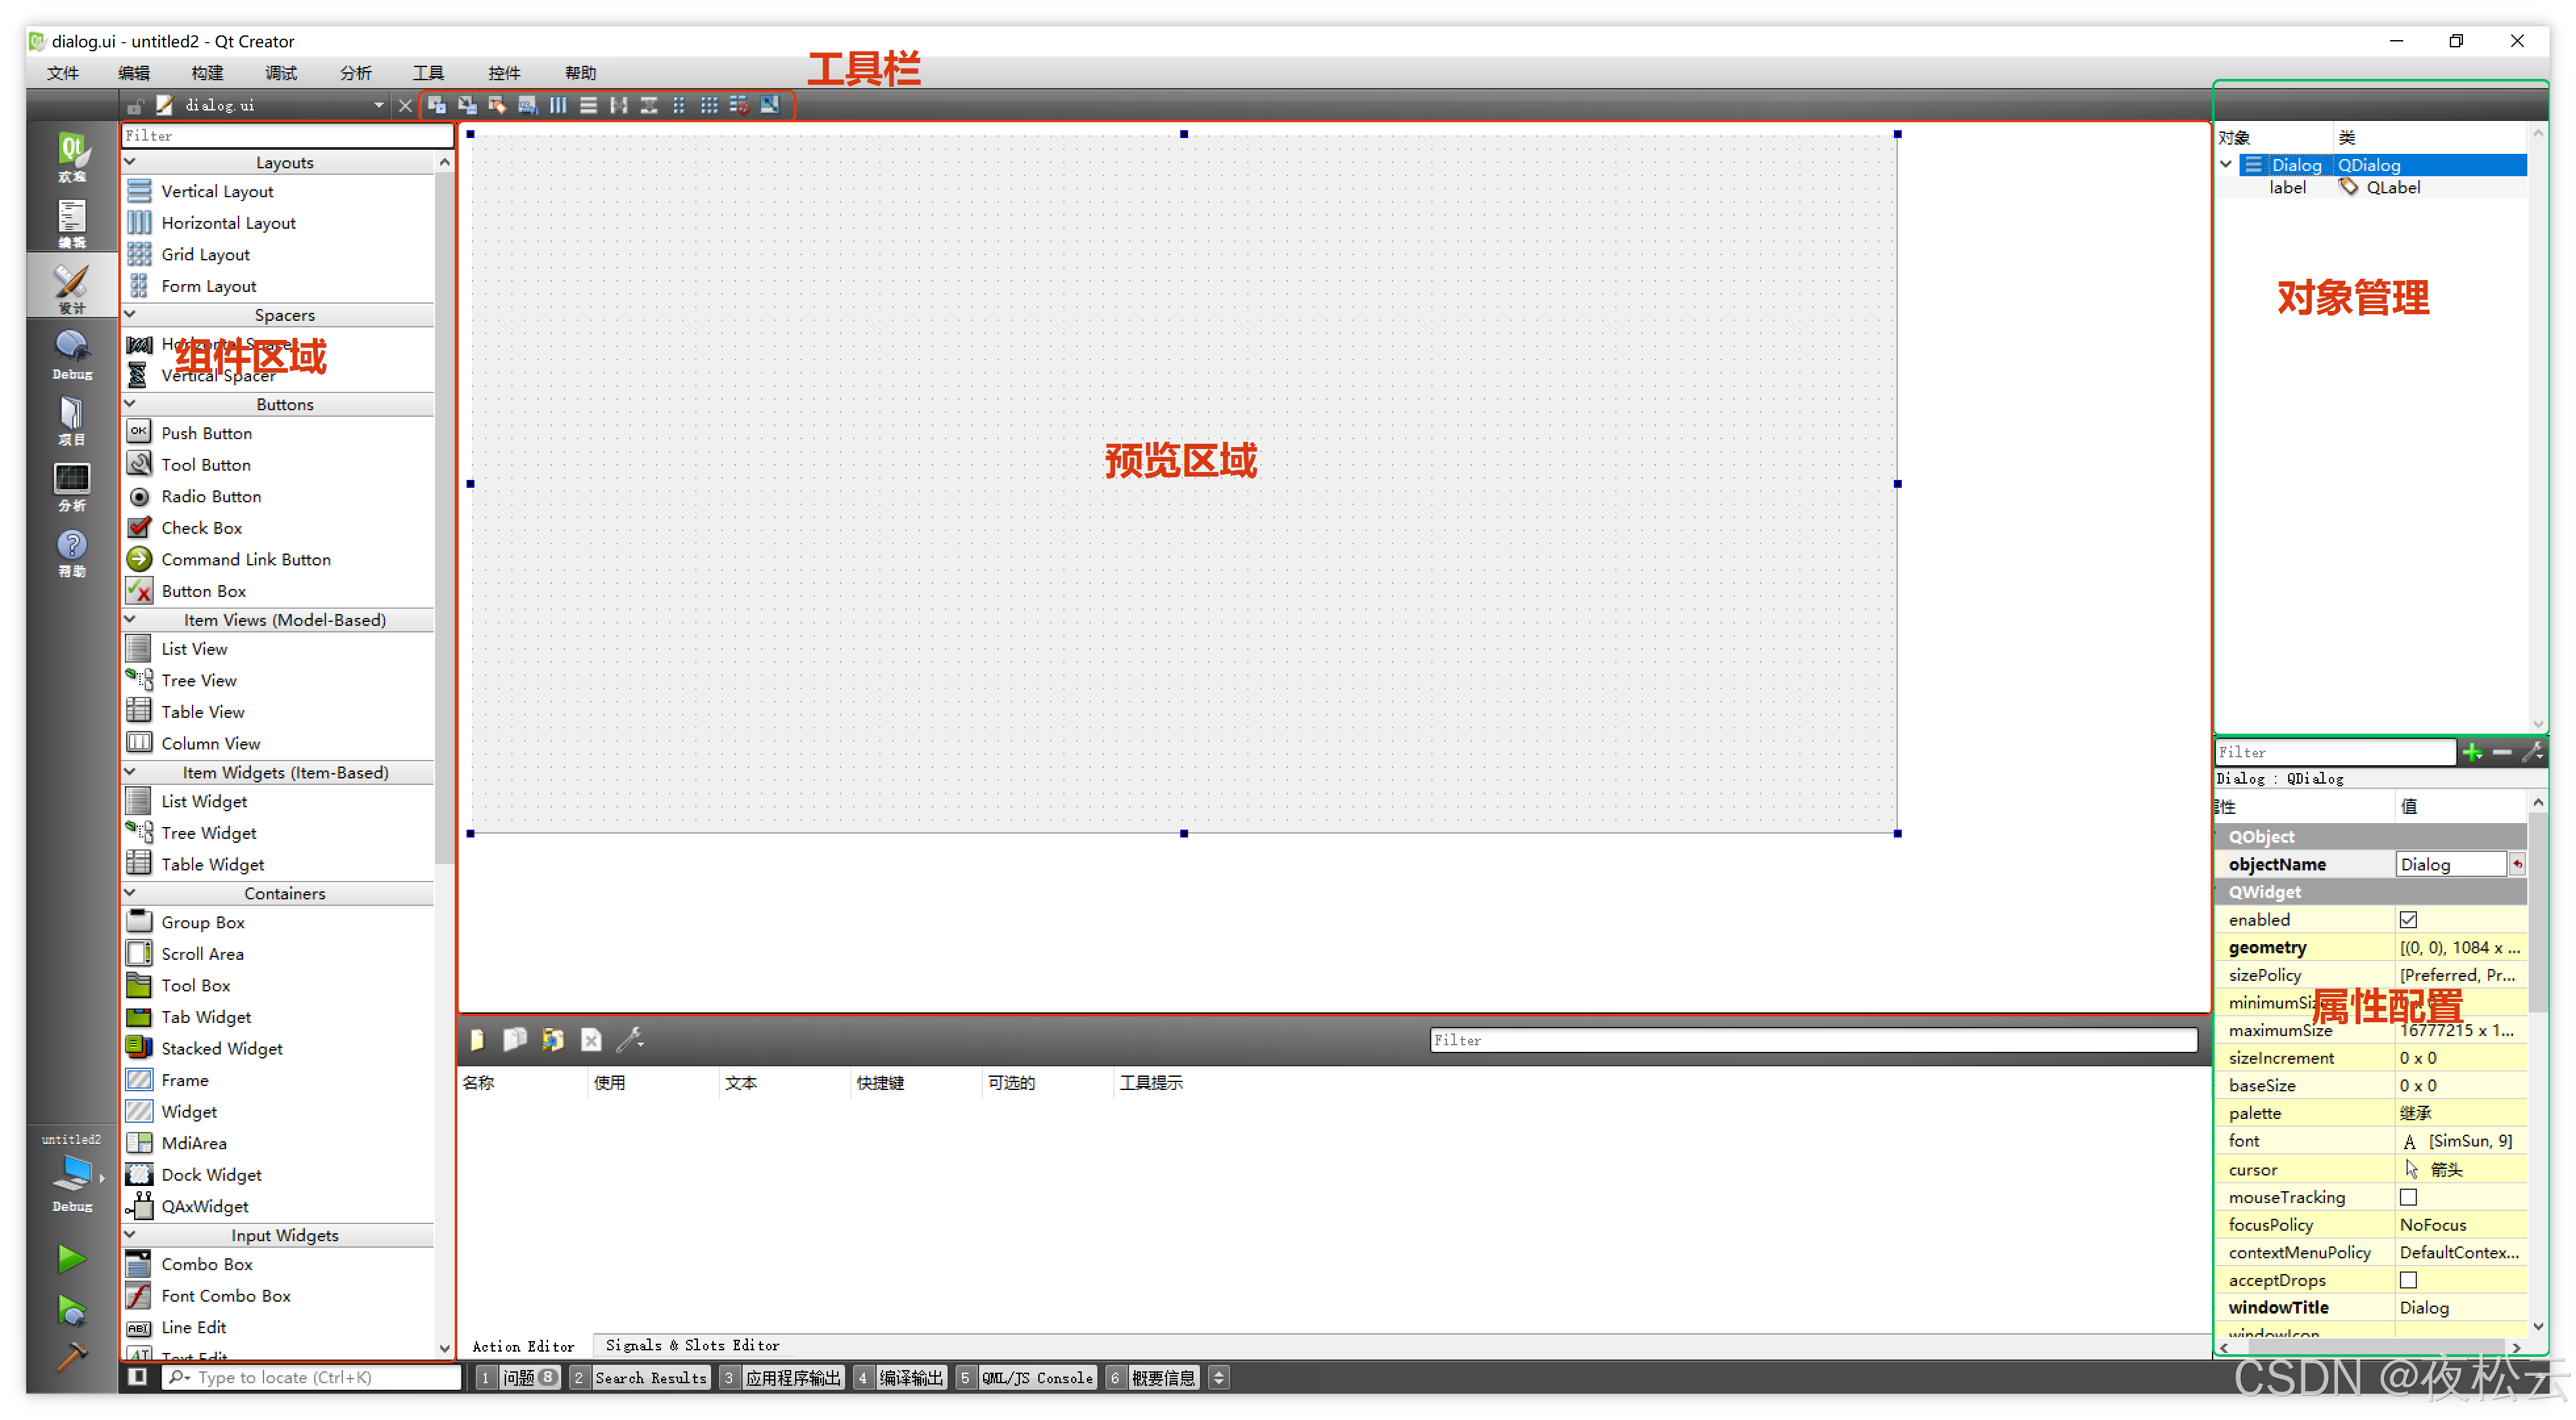Collapse the Dialog tree node in object inspector
This screenshot has height=1420, width=2576.
(2226, 165)
